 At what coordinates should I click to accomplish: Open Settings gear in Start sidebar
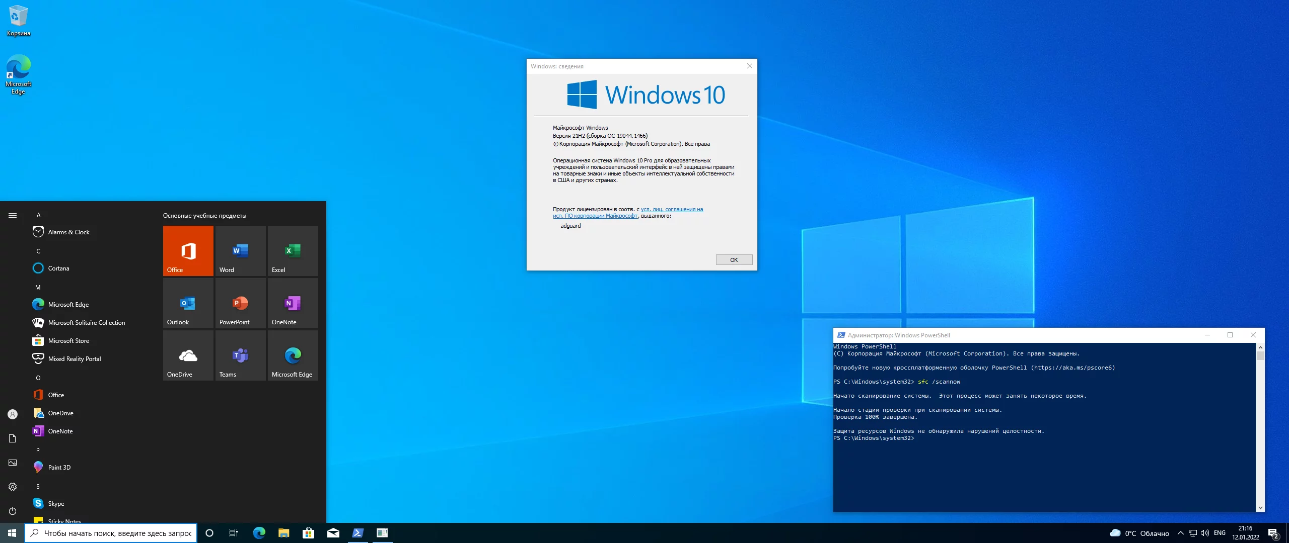tap(13, 487)
